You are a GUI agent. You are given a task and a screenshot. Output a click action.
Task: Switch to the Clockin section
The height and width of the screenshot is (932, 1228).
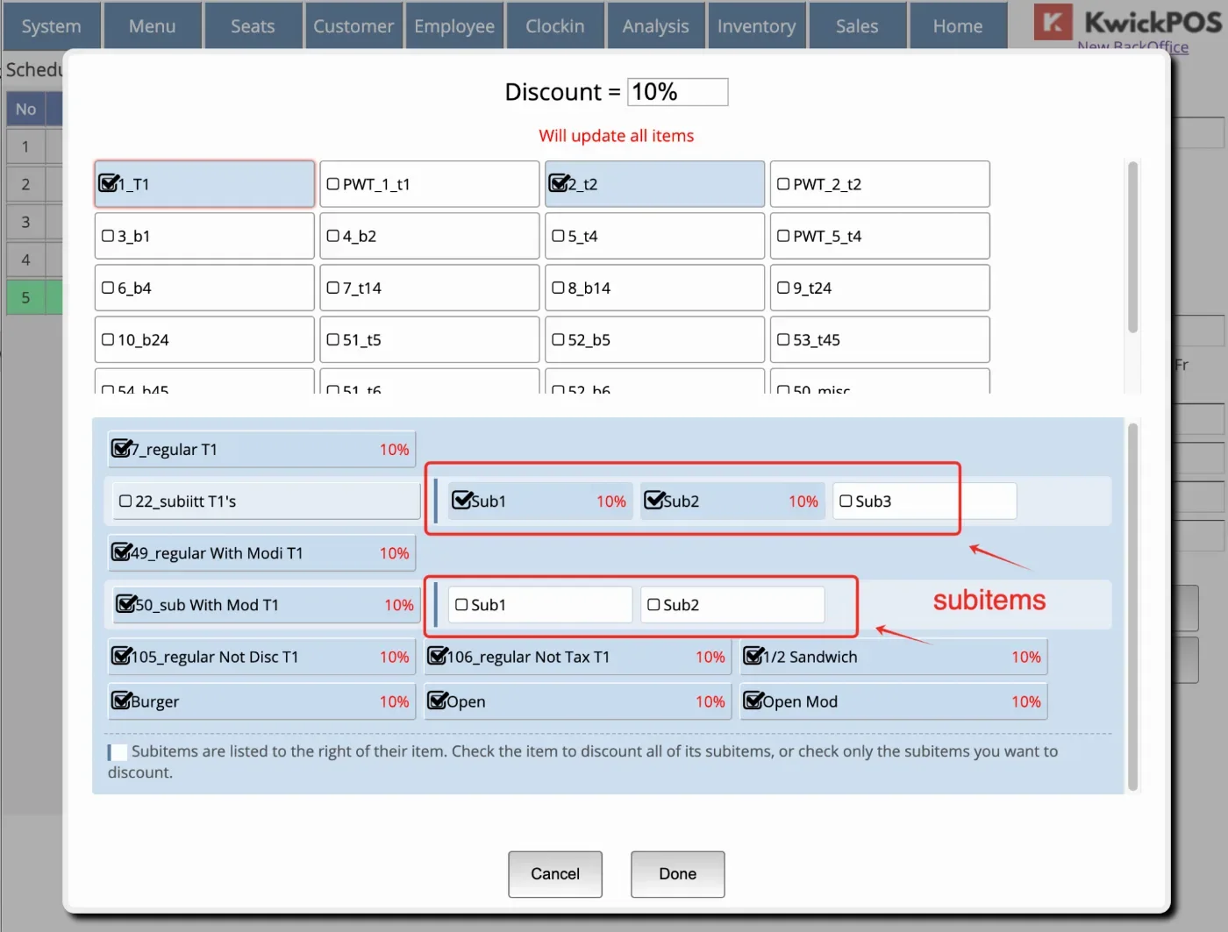555,26
